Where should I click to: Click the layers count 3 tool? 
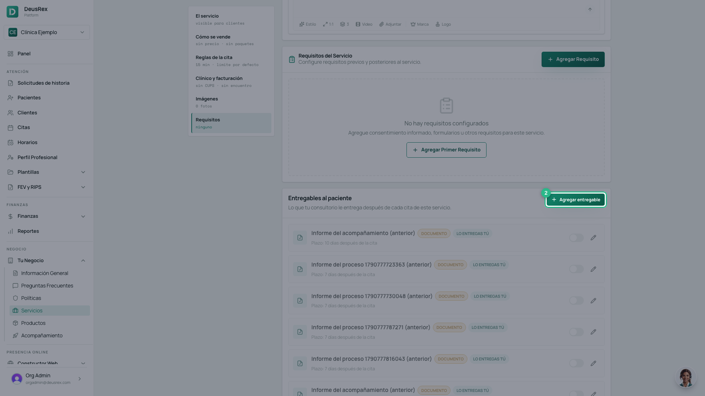344,24
